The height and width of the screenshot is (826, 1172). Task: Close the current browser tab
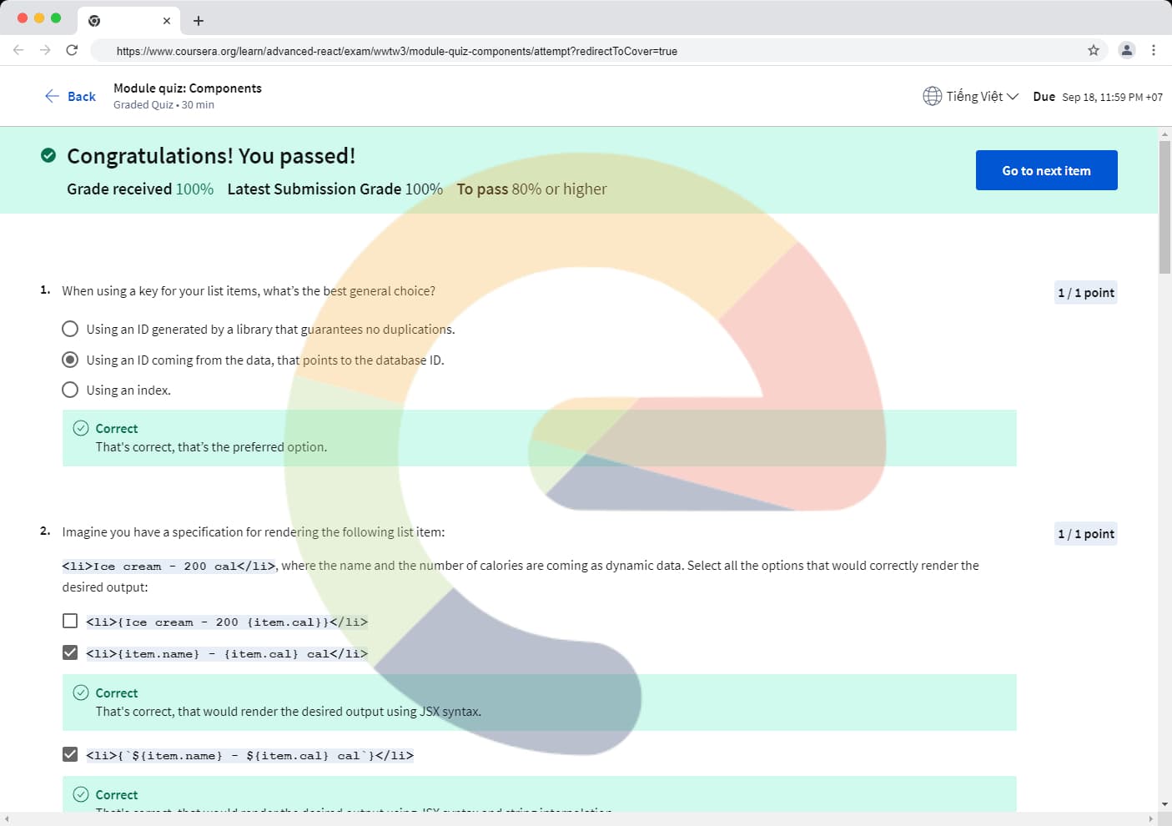click(167, 21)
